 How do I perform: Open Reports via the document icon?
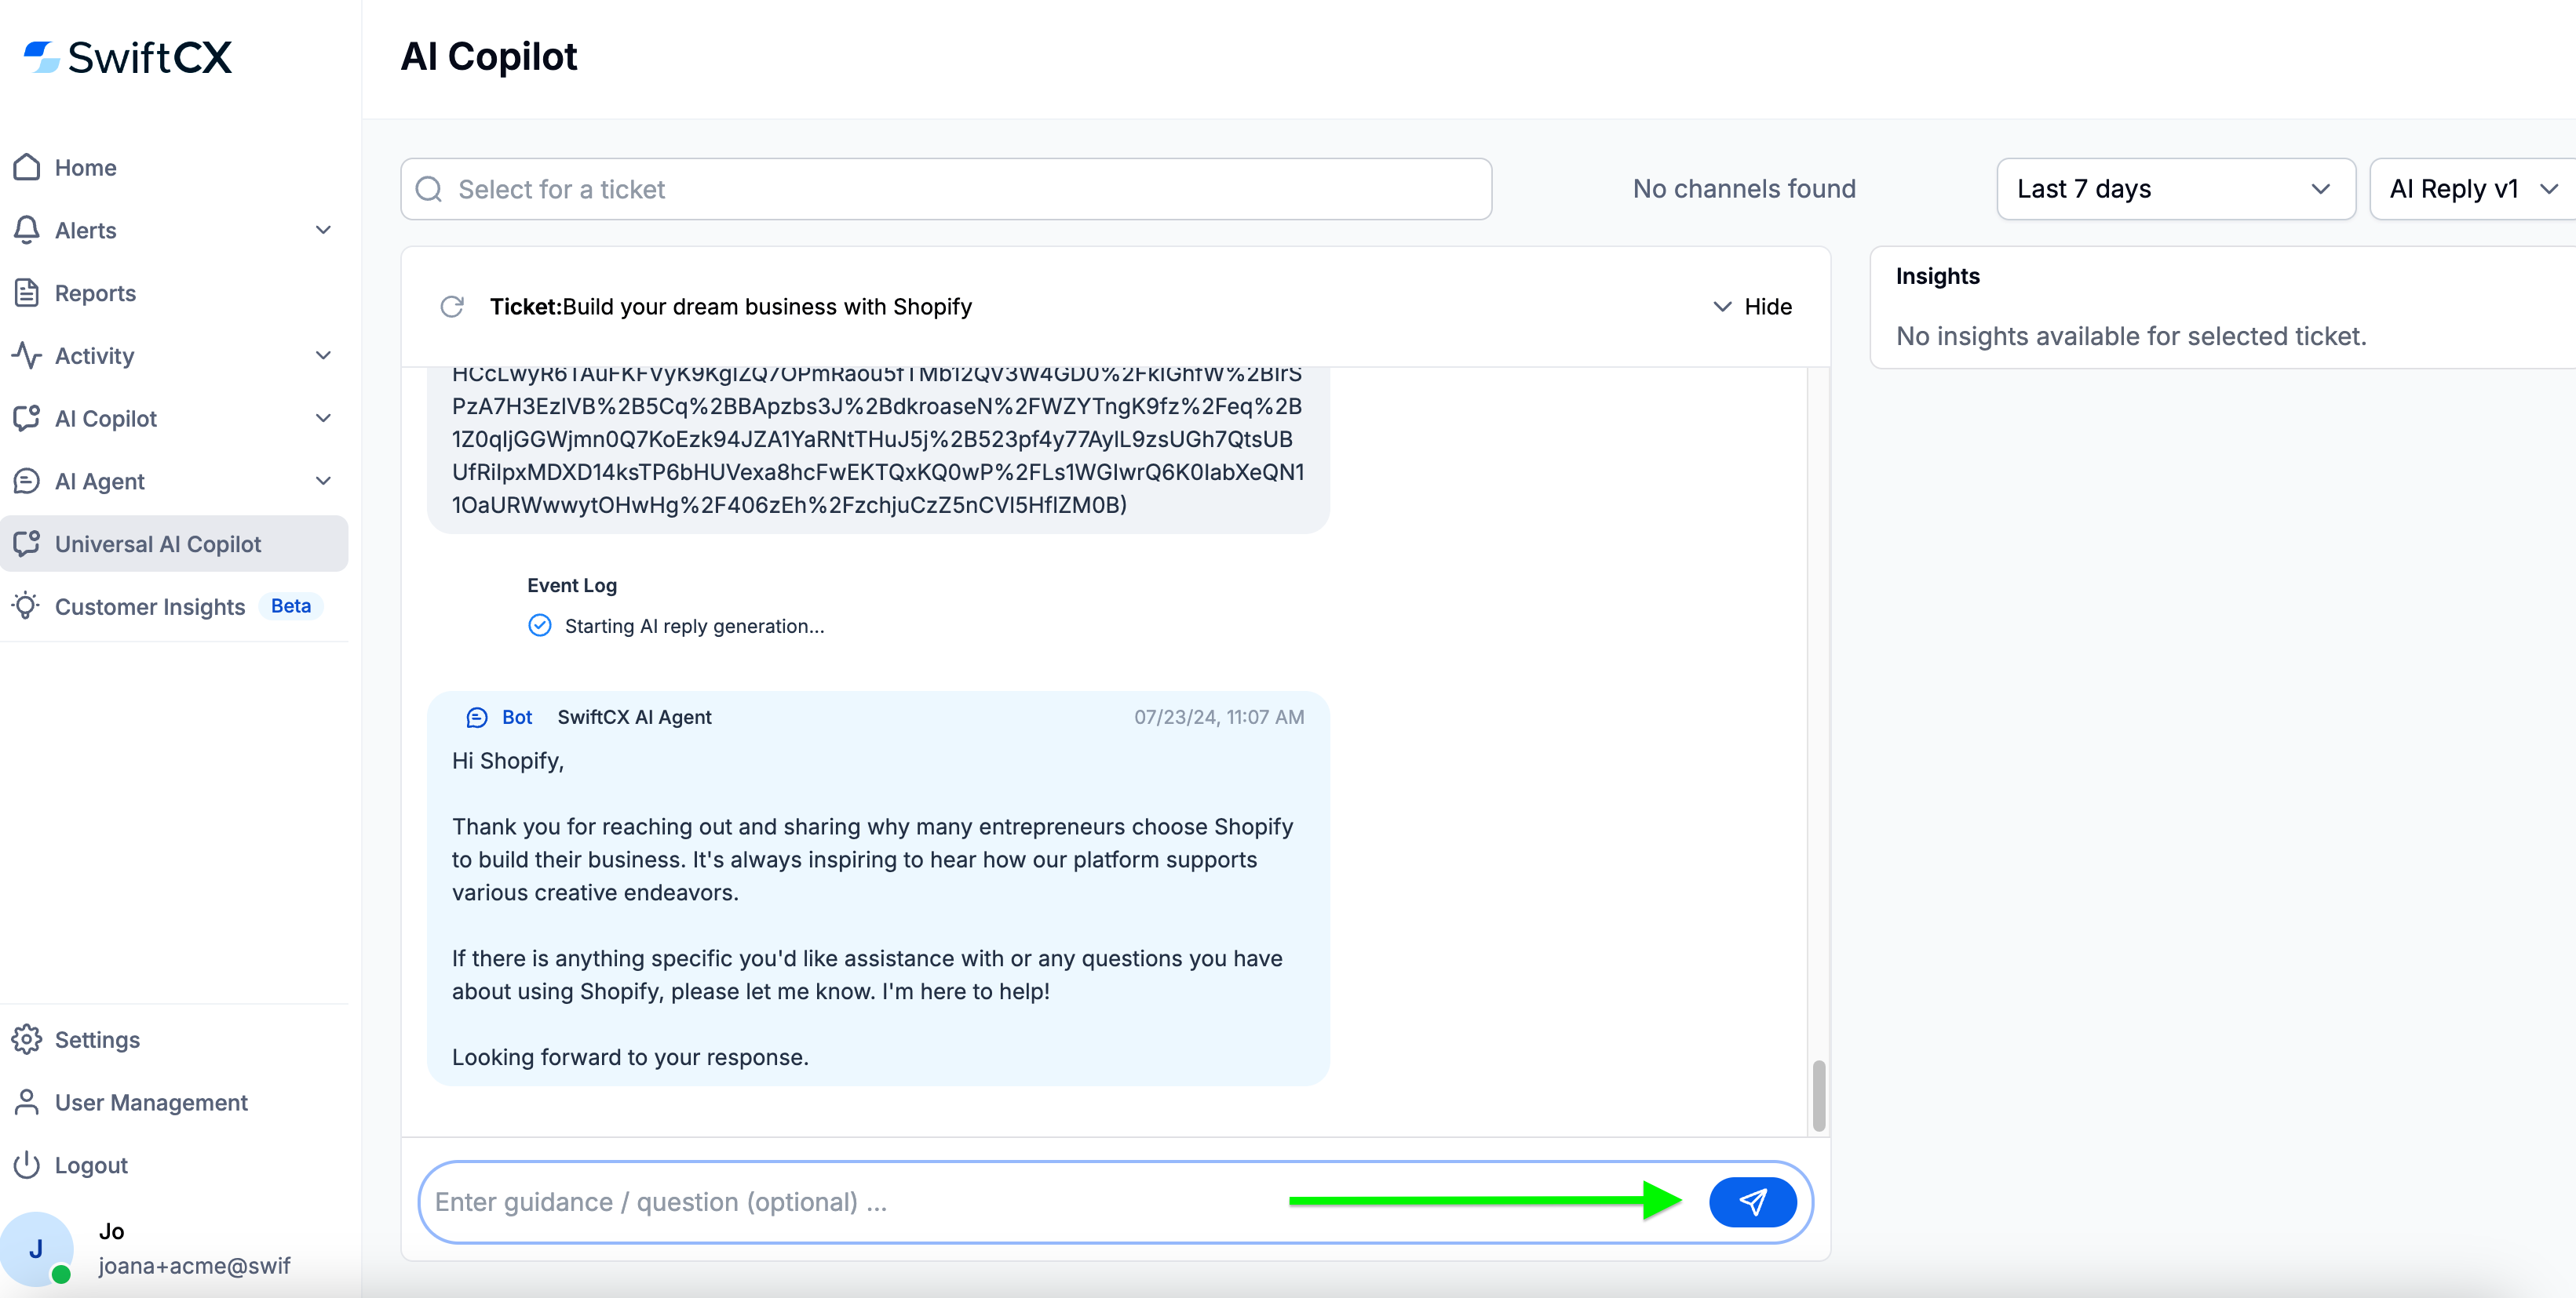point(26,292)
